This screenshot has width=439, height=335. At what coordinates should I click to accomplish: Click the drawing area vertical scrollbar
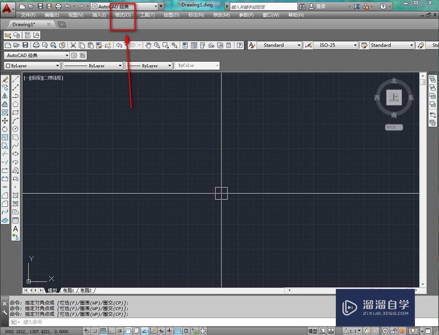coord(423,179)
